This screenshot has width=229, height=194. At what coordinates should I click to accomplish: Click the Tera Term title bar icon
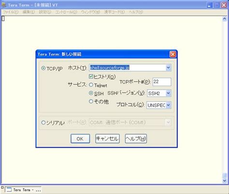(x=4, y=5)
